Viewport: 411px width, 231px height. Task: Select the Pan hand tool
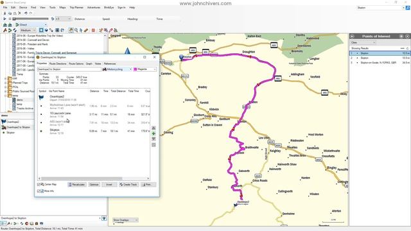71,30
